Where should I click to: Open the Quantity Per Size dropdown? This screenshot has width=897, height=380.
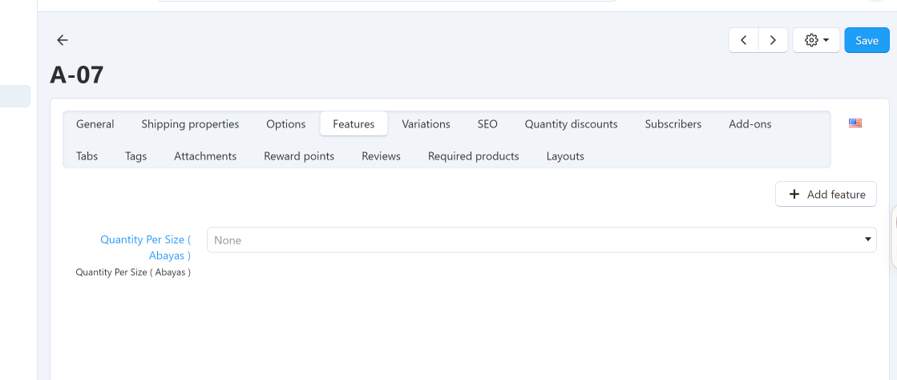tap(541, 240)
